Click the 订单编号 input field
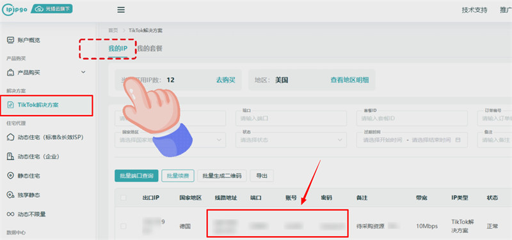Viewport: 512px width, 240px height. pos(495,119)
